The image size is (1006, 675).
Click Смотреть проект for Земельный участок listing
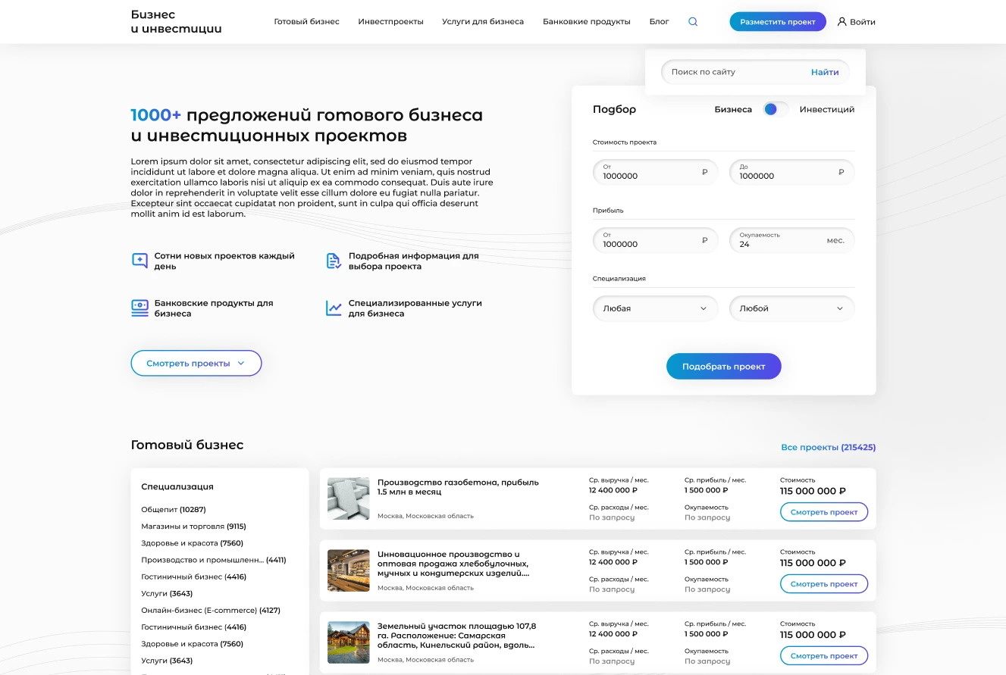[x=824, y=656]
